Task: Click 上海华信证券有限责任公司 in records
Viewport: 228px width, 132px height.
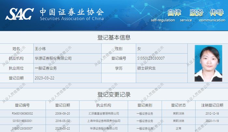Action: [x=104, y=121]
